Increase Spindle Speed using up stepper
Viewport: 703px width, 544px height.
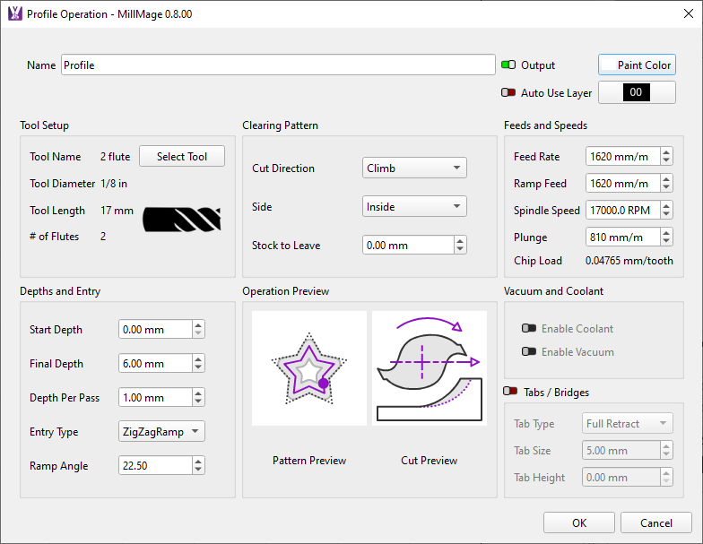pos(666,206)
